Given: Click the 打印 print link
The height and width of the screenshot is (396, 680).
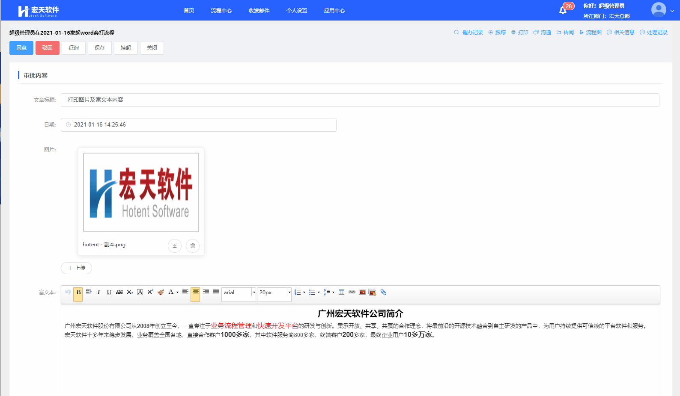Looking at the screenshot, I should (520, 33).
